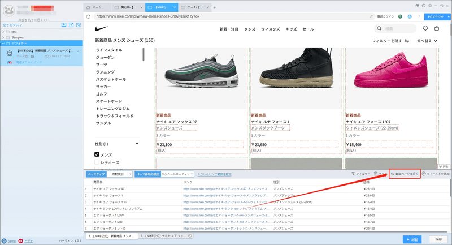The height and width of the screenshot is (245, 452).
Task: Reload the page with refresh icon
Action: click(x=88, y=16)
